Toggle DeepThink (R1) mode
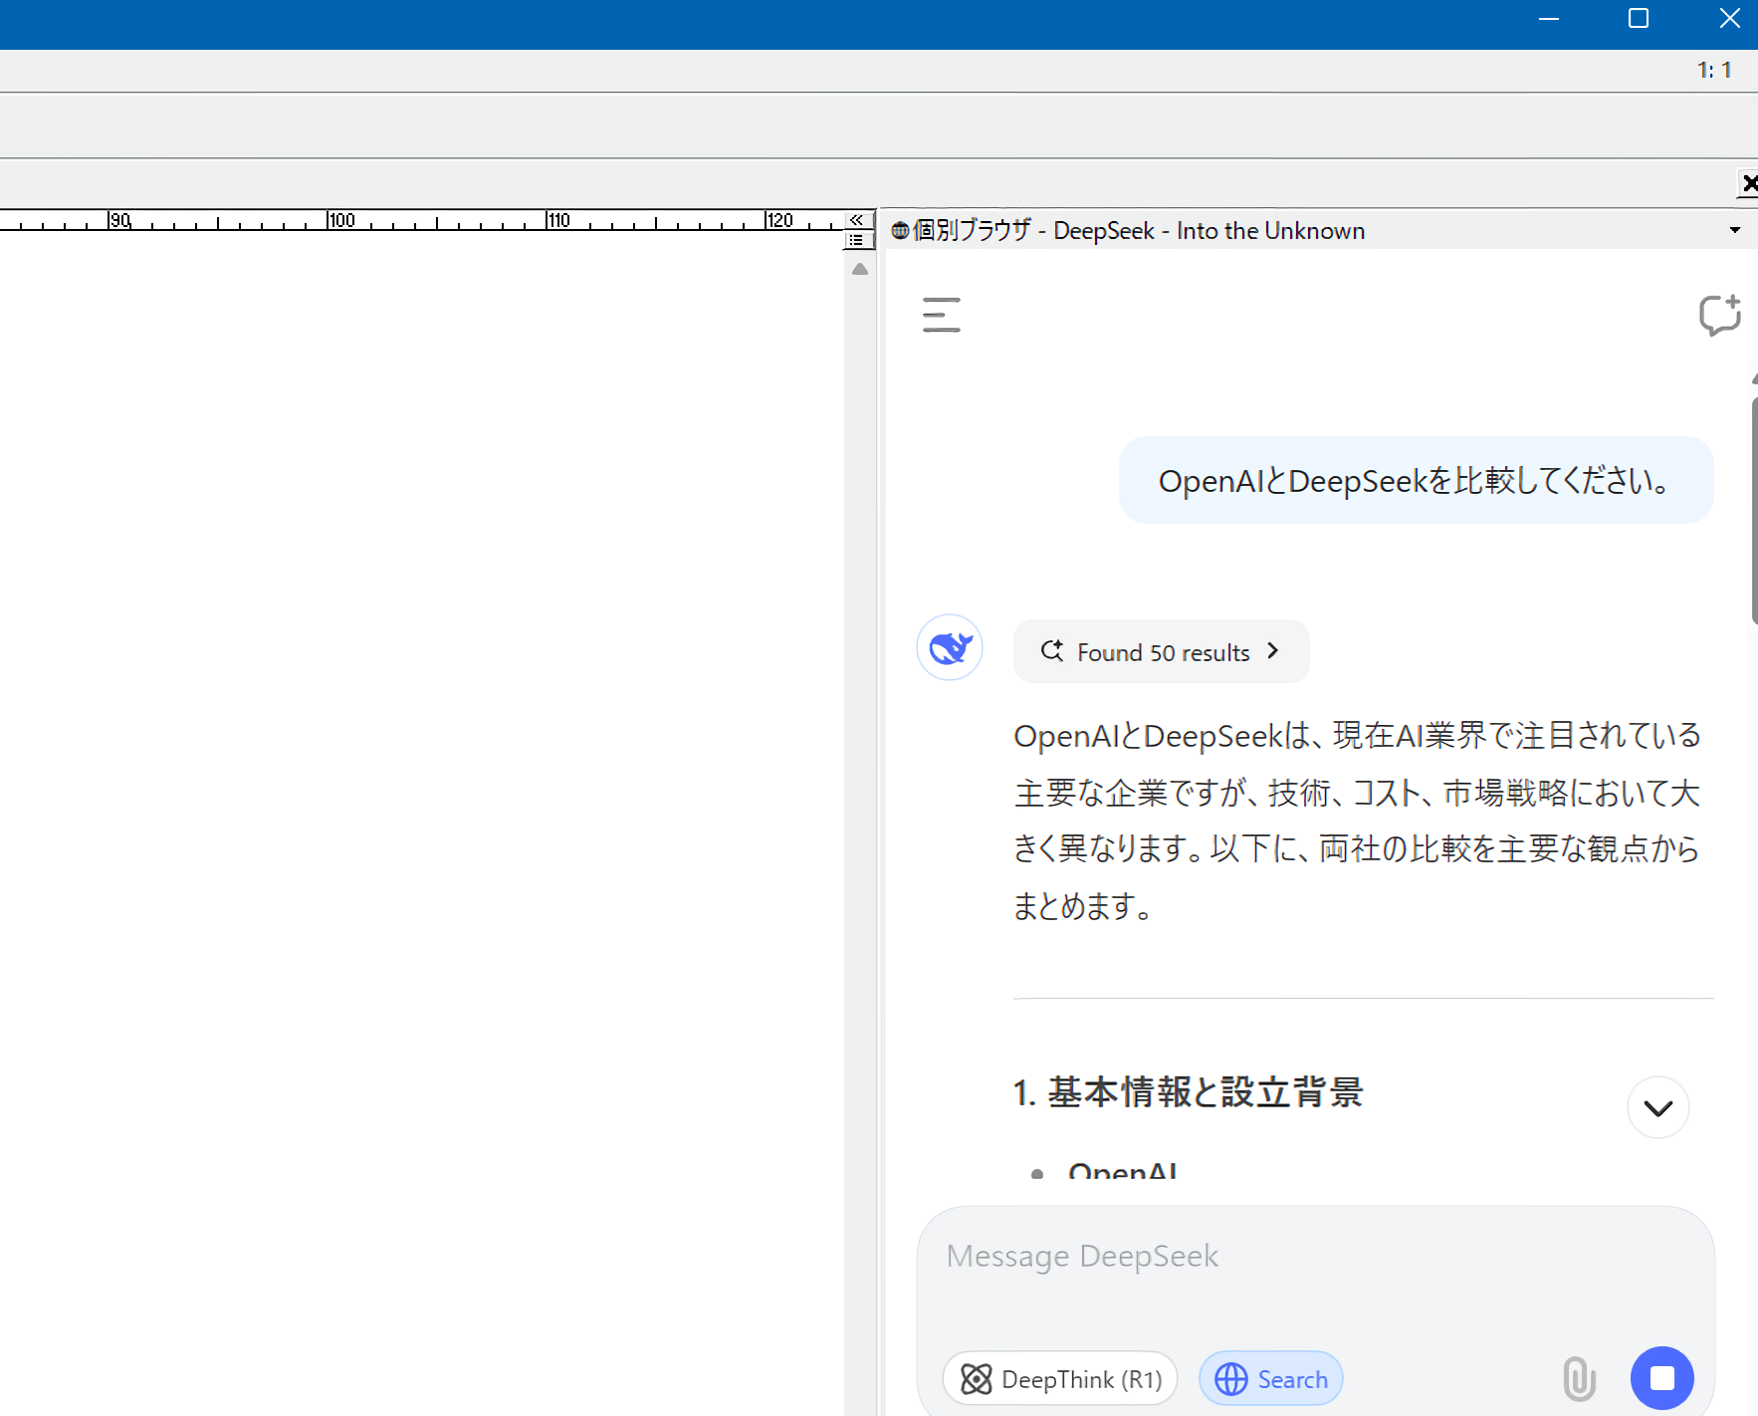 point(1060,1379)
